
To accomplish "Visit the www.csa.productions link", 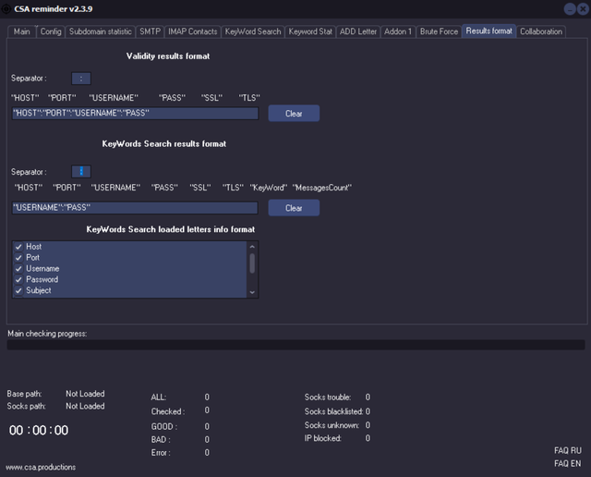I will (x=41, y=467).
